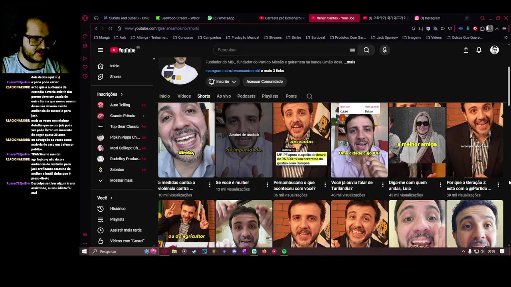The height and width of the screenshot is (287, 511).
Task: Open the on-screen keyboard icon in search box
Action: click(x=353, y=50)
